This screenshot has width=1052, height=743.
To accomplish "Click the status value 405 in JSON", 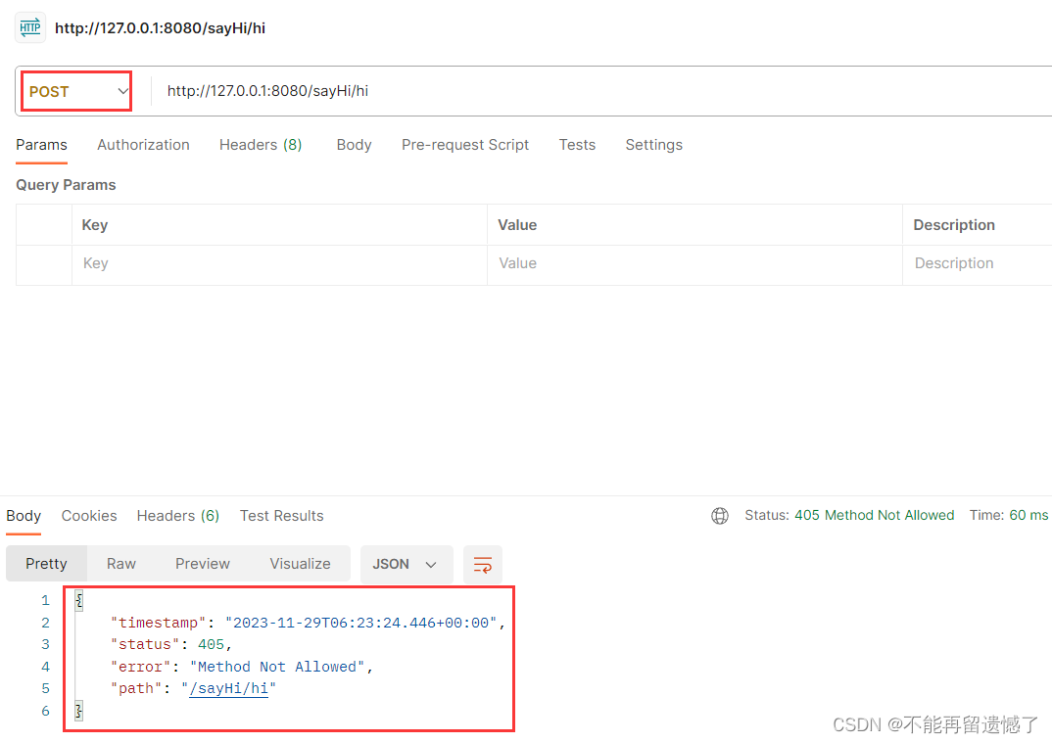I will pyautogui.click(x=211, y=644).
